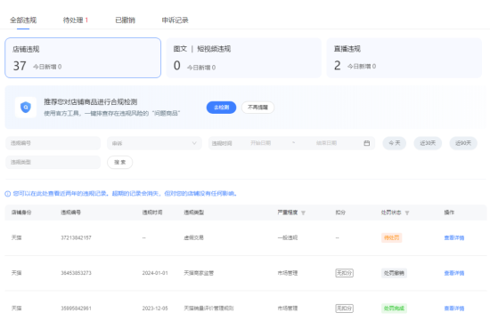
Task: Expand the 申诉 dropdown
Action: pyautogui.click(x=154, y=143)
